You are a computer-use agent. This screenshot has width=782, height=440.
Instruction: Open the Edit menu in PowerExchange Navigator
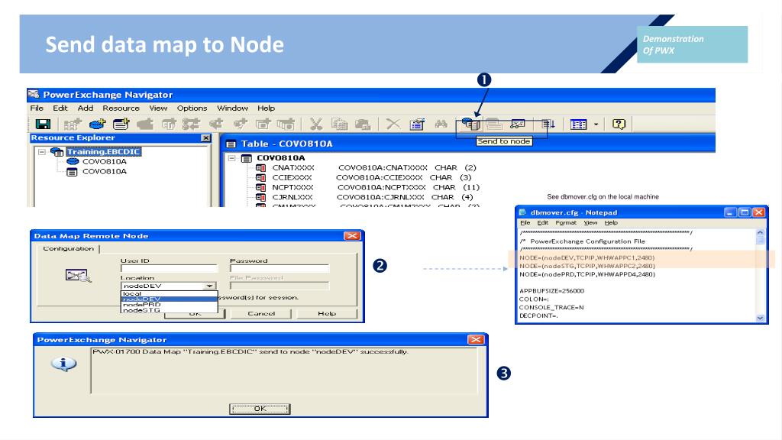(60, 108)
